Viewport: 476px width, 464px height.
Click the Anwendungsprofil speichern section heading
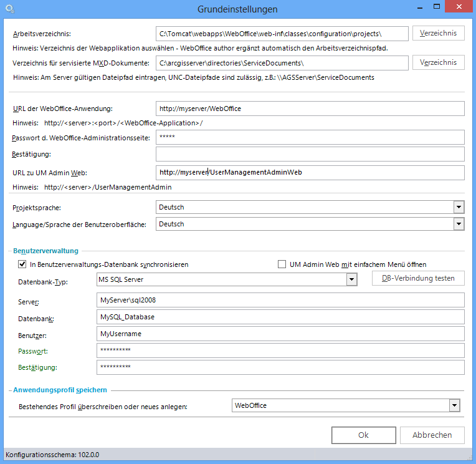[x=60, y=390]
